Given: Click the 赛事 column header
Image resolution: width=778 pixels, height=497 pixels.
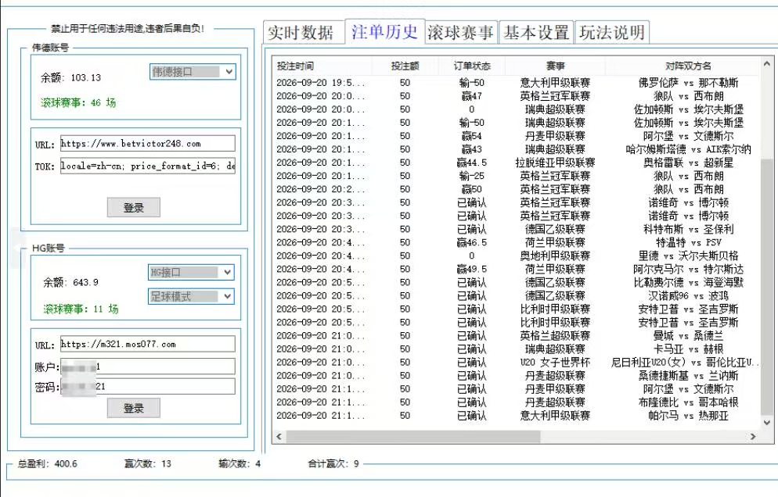Looking at the screenshot, I should click(x=555, y=66).
